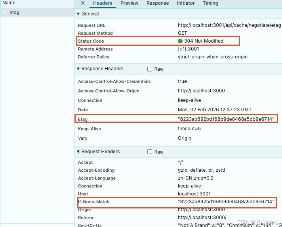The width and height of the screenshot is (282, 227).
Task: Enable Raw view for Request Headers
Action: (x=150, y=152)
